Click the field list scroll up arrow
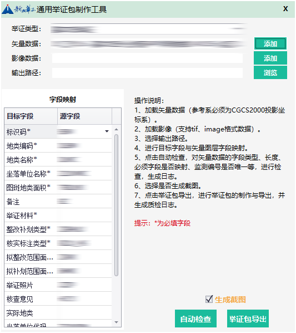This screenshot has width=296, height=333. (x=116, y=129)
